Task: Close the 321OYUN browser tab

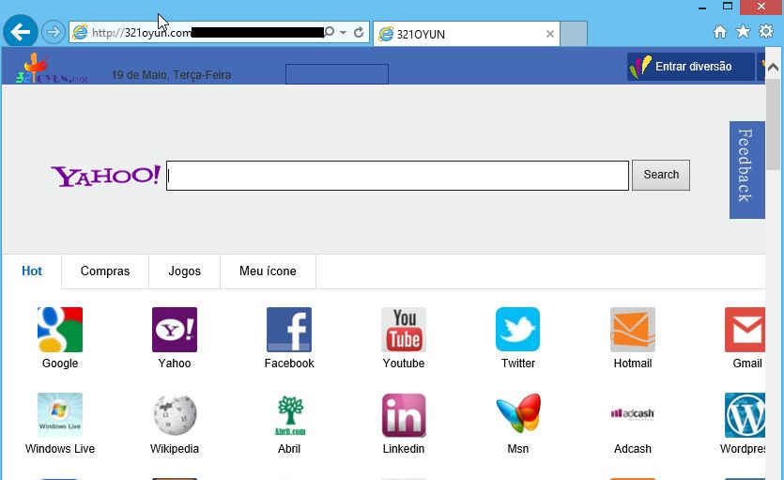Action: tap(550, 34)
